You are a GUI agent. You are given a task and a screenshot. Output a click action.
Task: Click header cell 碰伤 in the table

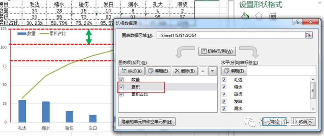click(x=84, y=4)
